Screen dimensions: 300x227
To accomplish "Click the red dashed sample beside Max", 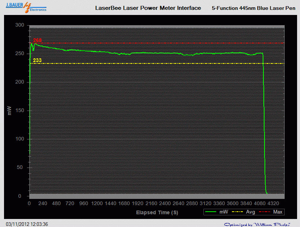I will click(265, 212).
